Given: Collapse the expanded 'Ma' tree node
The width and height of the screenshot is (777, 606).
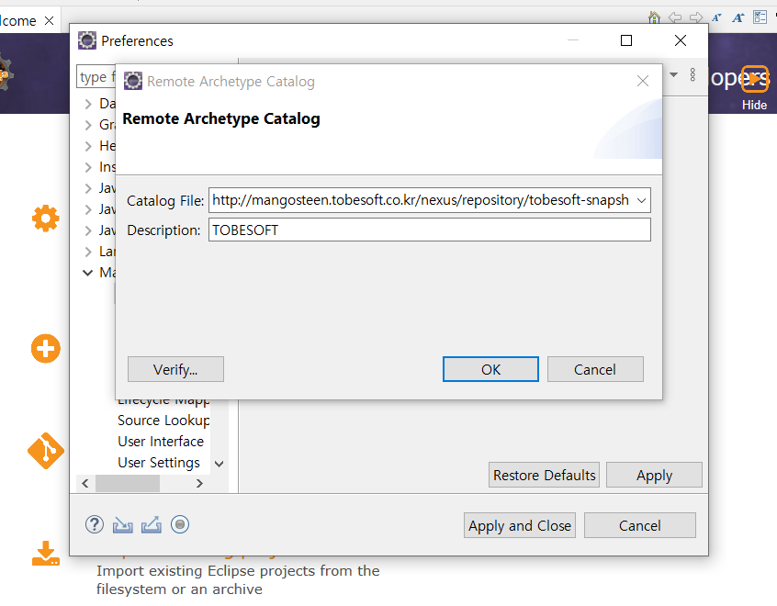Looking at the screenshot, I should point(87,273).
